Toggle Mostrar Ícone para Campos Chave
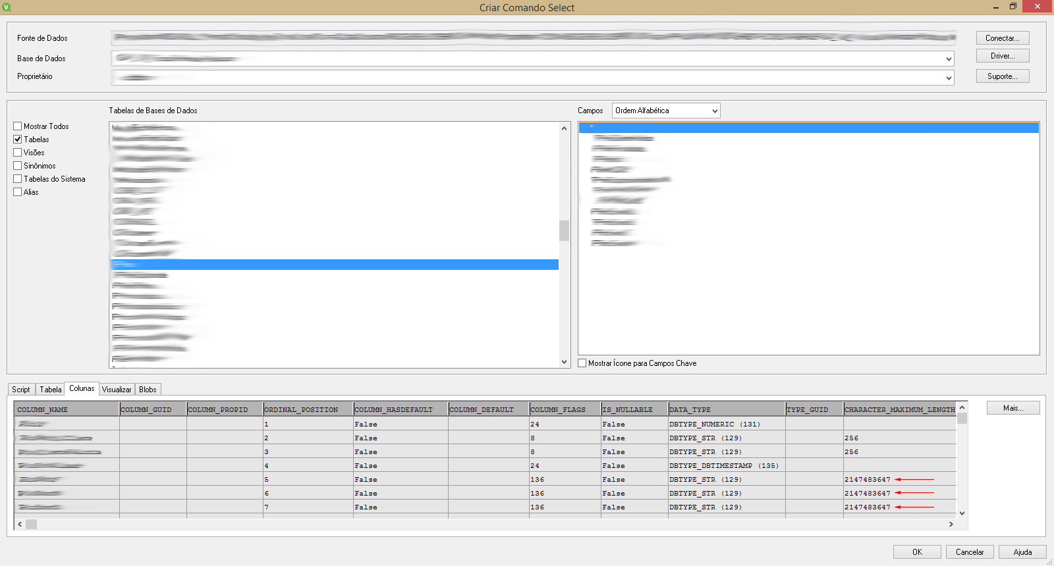1054x566 pixels. pyautogui.click(x=582, y=363)
